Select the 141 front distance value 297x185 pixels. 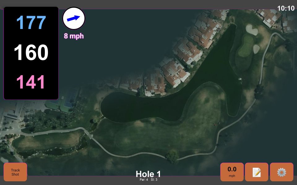31,82
